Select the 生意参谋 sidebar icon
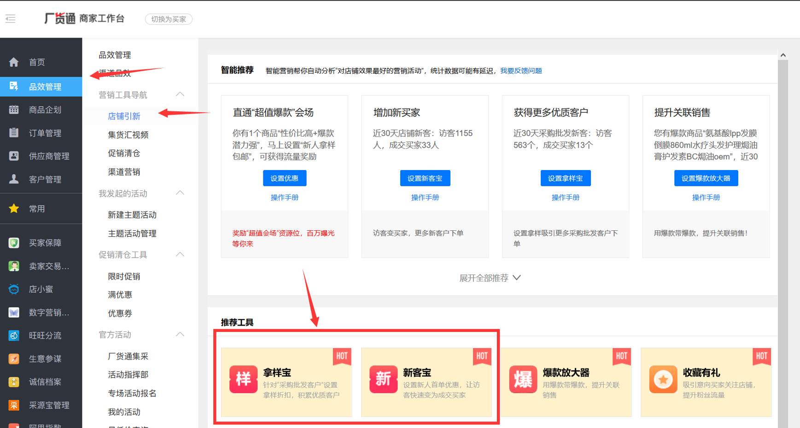This screenshot has height=428, width=800. [x=14, y=359]
